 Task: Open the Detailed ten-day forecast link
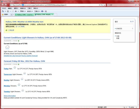pos(12,56)
